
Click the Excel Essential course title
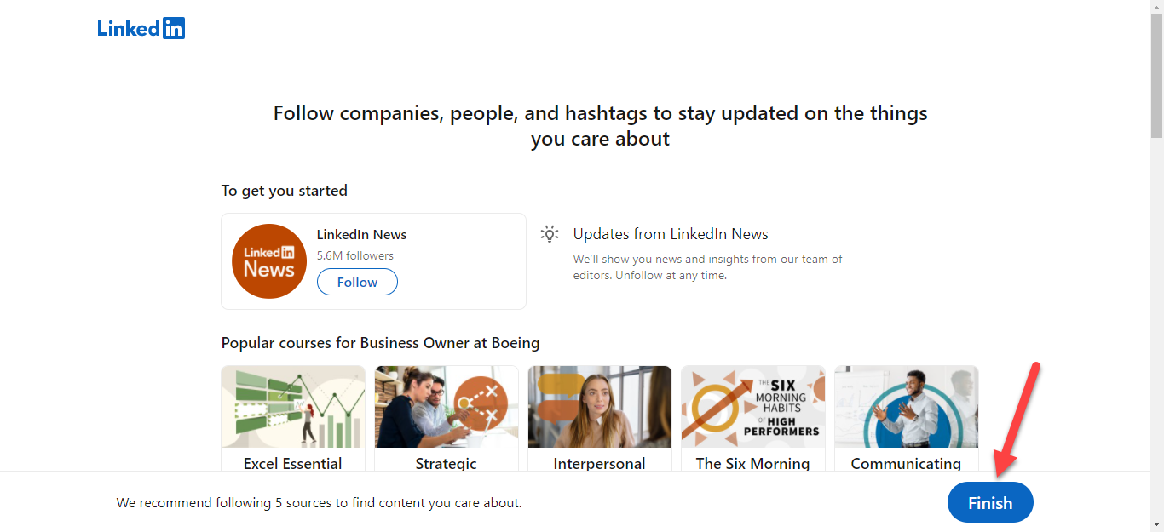[x=293, y=464]
